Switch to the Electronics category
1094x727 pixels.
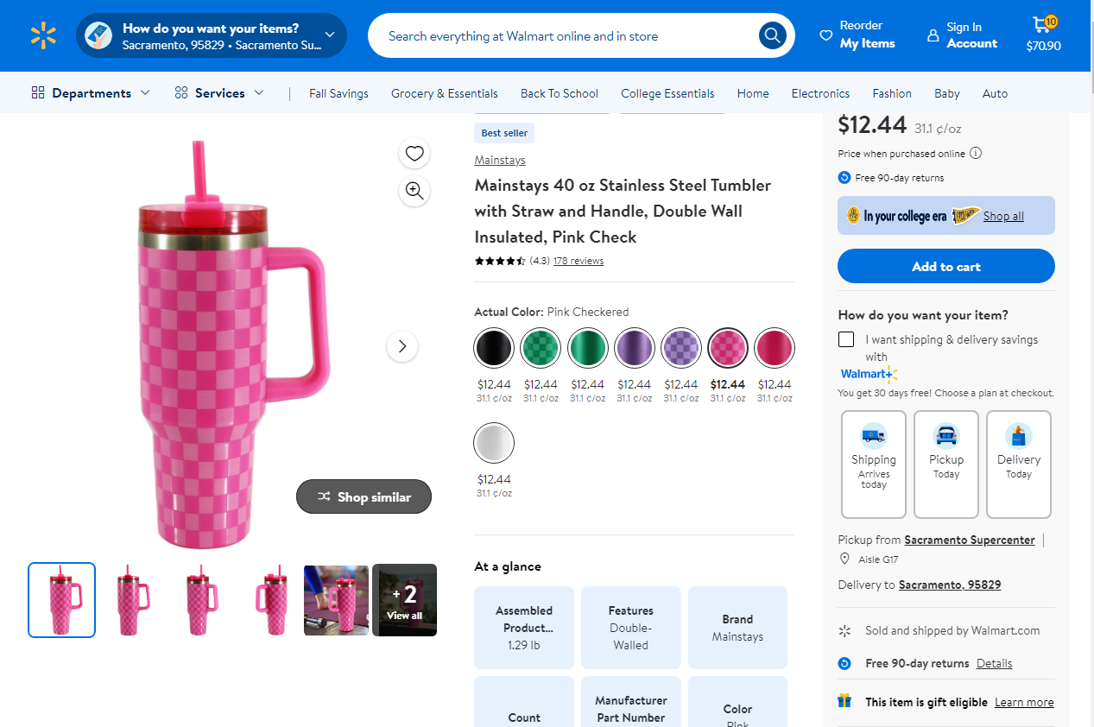819,93
